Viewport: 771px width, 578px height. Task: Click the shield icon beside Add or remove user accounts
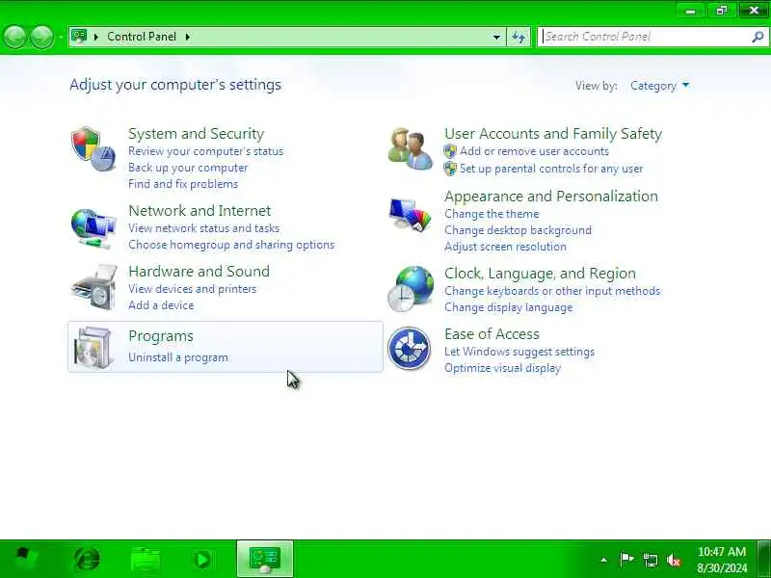(x=450, y=151)
